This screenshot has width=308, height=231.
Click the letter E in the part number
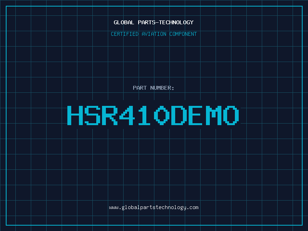click(x=196, y=115)
